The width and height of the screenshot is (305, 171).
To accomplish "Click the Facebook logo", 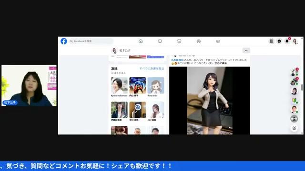I will (x=64, y=41).
